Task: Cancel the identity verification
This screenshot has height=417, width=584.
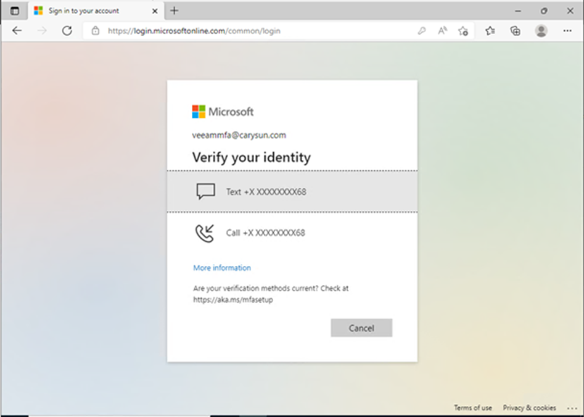Action: click(361, 328)
